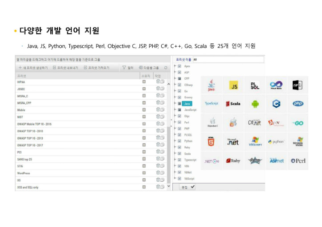Click the green Android robot logo
The image size is (322, 227).
[x=255, y=104]
